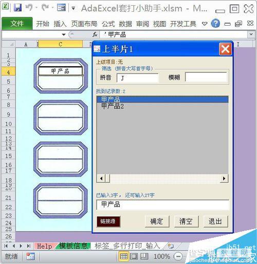The image size is (257, 264).
Task: Click the 确定 button
Action: [x=157, y=221]
